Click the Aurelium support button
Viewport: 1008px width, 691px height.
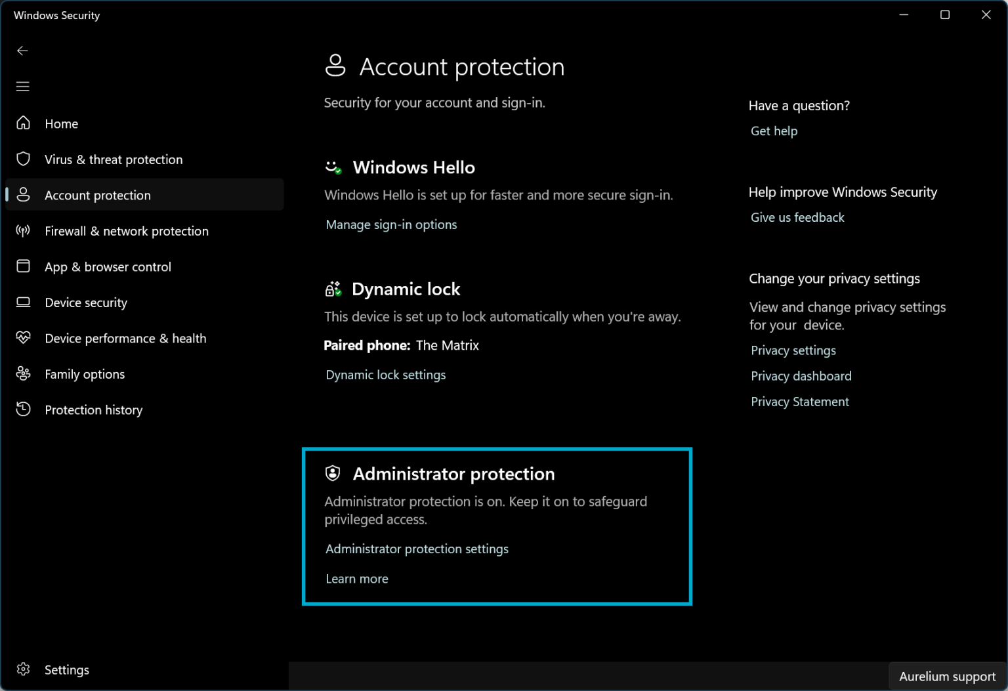947,676
